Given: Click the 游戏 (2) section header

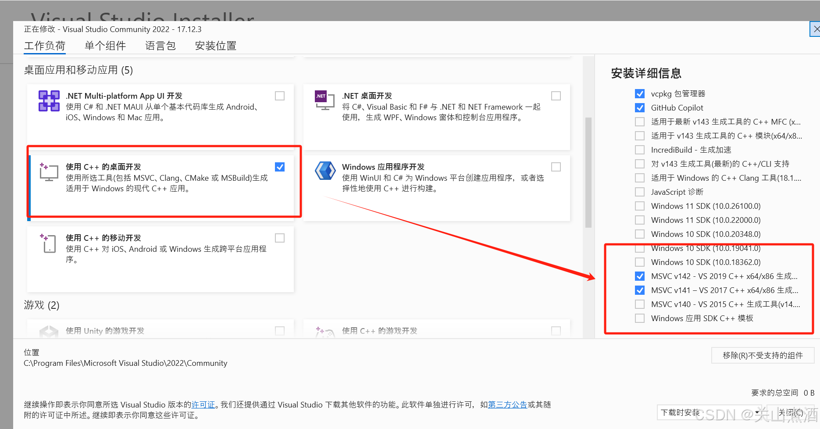Looking at the screenshot, I should (42, 305).
